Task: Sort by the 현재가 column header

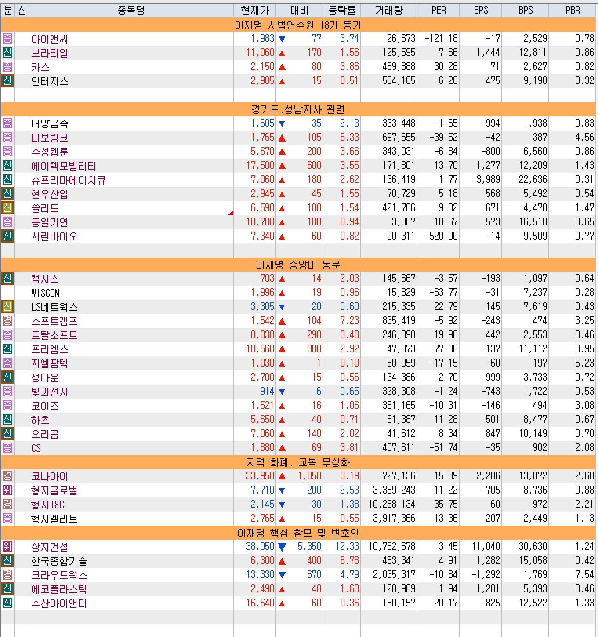Action: coord(255,10)
